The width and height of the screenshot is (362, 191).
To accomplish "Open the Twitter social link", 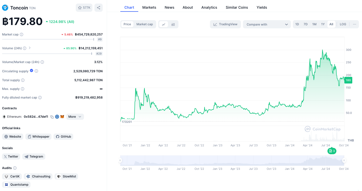I will point(11,157).
